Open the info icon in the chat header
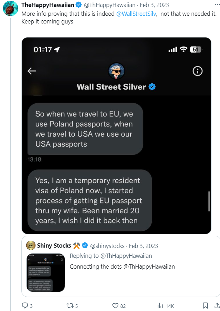Image resolution: width=220 pixels, height=311 pixels. pyautogui.click(x=198, y=71)
